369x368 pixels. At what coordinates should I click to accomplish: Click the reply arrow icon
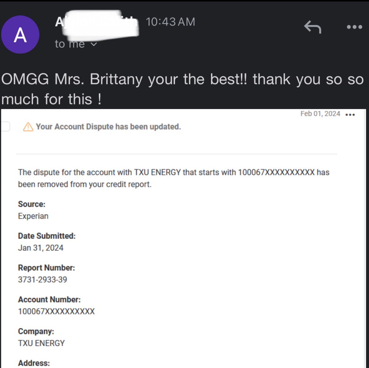pos(313,27)
